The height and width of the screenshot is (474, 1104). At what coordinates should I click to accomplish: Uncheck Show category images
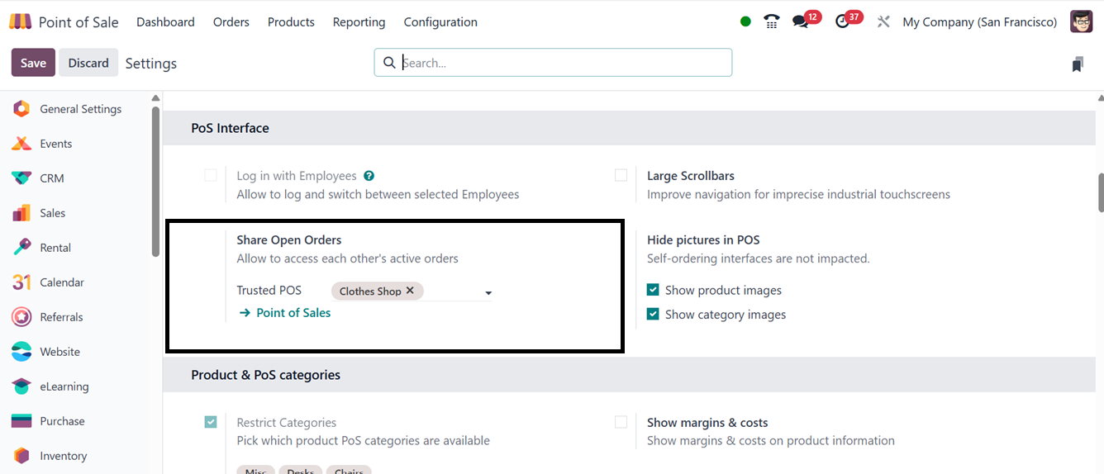[x=653, y=315]
